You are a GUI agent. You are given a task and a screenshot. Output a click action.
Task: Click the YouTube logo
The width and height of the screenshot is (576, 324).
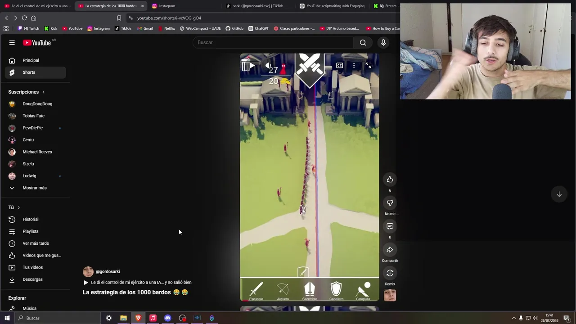(37, 42)
